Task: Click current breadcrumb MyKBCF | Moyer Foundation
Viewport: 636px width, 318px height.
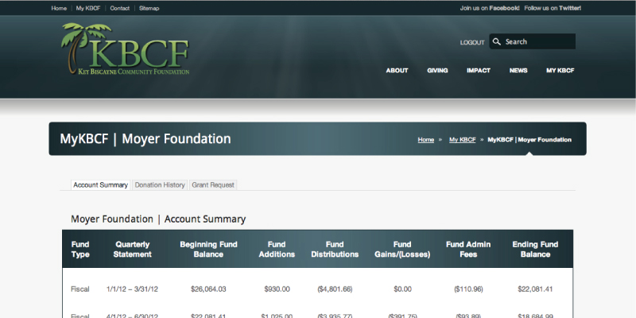Action: tap(529, 140)
